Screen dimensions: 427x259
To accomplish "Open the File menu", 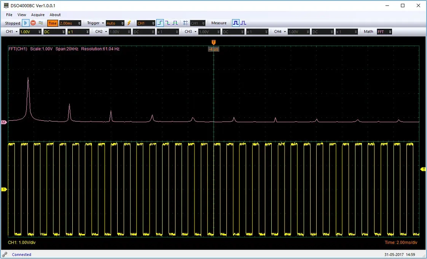I will point(9,15).
